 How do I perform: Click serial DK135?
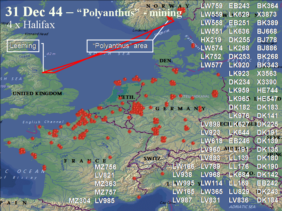click(x=267, y=149)
